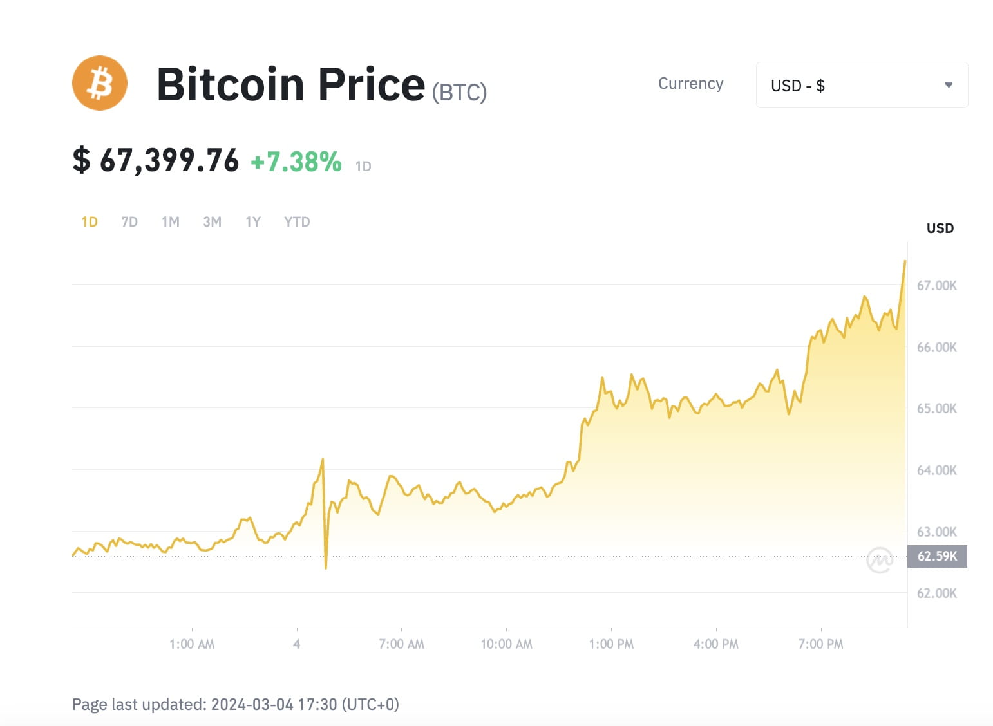Expand the currency dropdown chevron arrow
This screenshot has height=726, width=993.
pyautogui.click(x=949, y=84)
